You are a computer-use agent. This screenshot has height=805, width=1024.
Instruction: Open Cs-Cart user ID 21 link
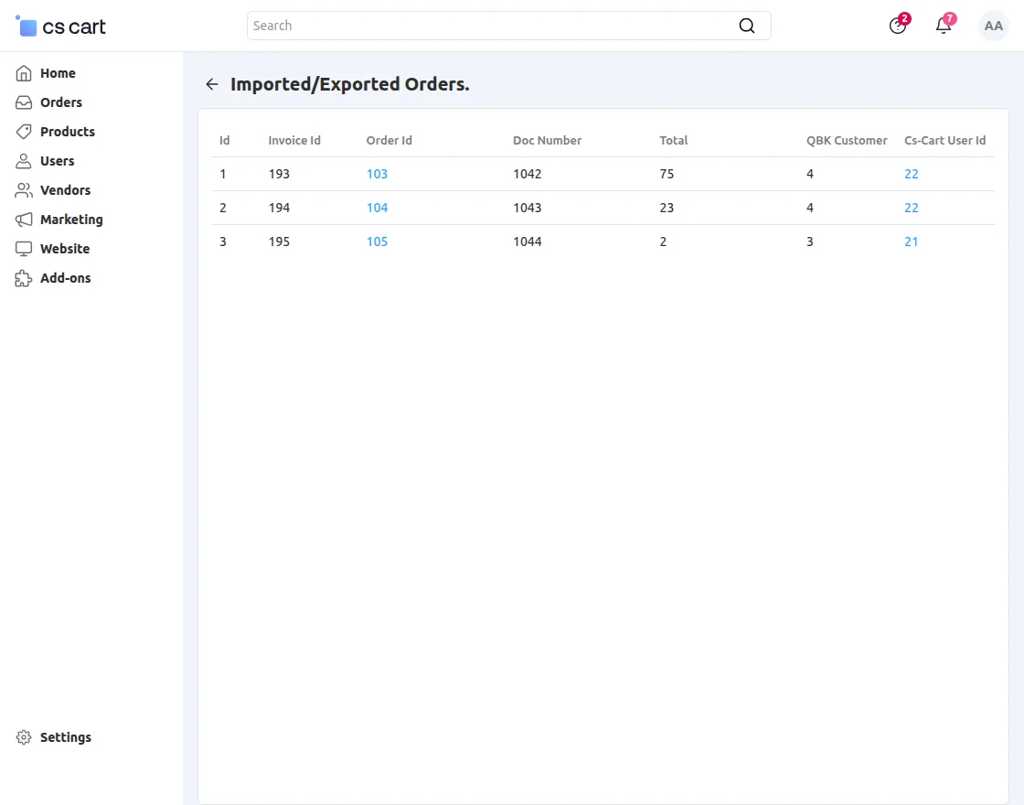pos(911,241)
